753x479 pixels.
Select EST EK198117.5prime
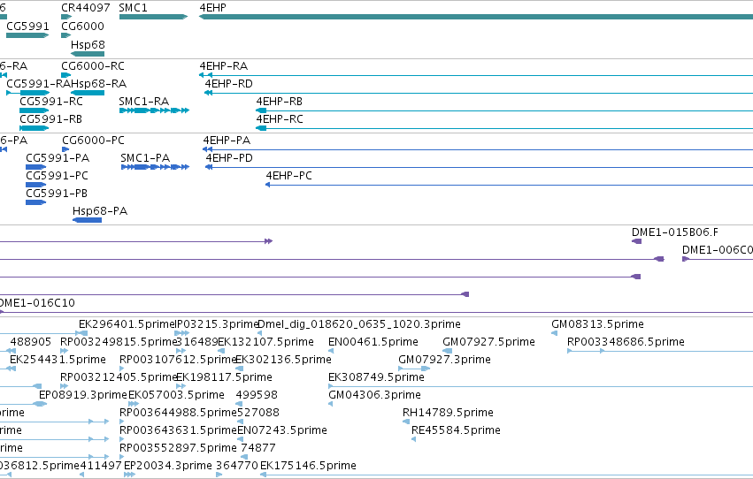click(181, 386)
